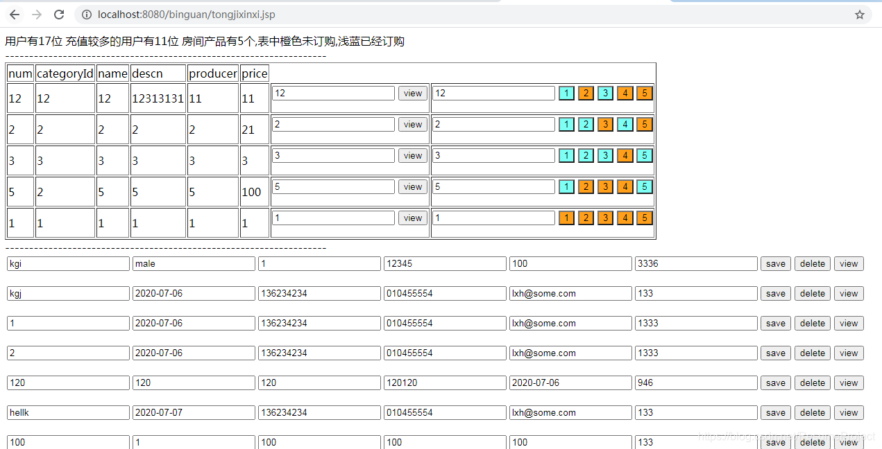Save the kgj user row
This screenshot has width=882, height=449.
click(x=776, y=294)
